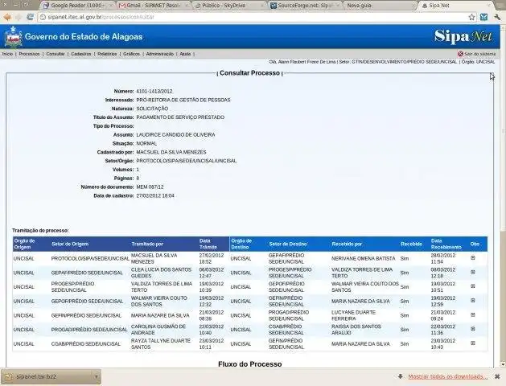Select MEM 087/12 document number
Image resolution: width=506 pixels, height=386 pixels.
[x=150, y=187]
